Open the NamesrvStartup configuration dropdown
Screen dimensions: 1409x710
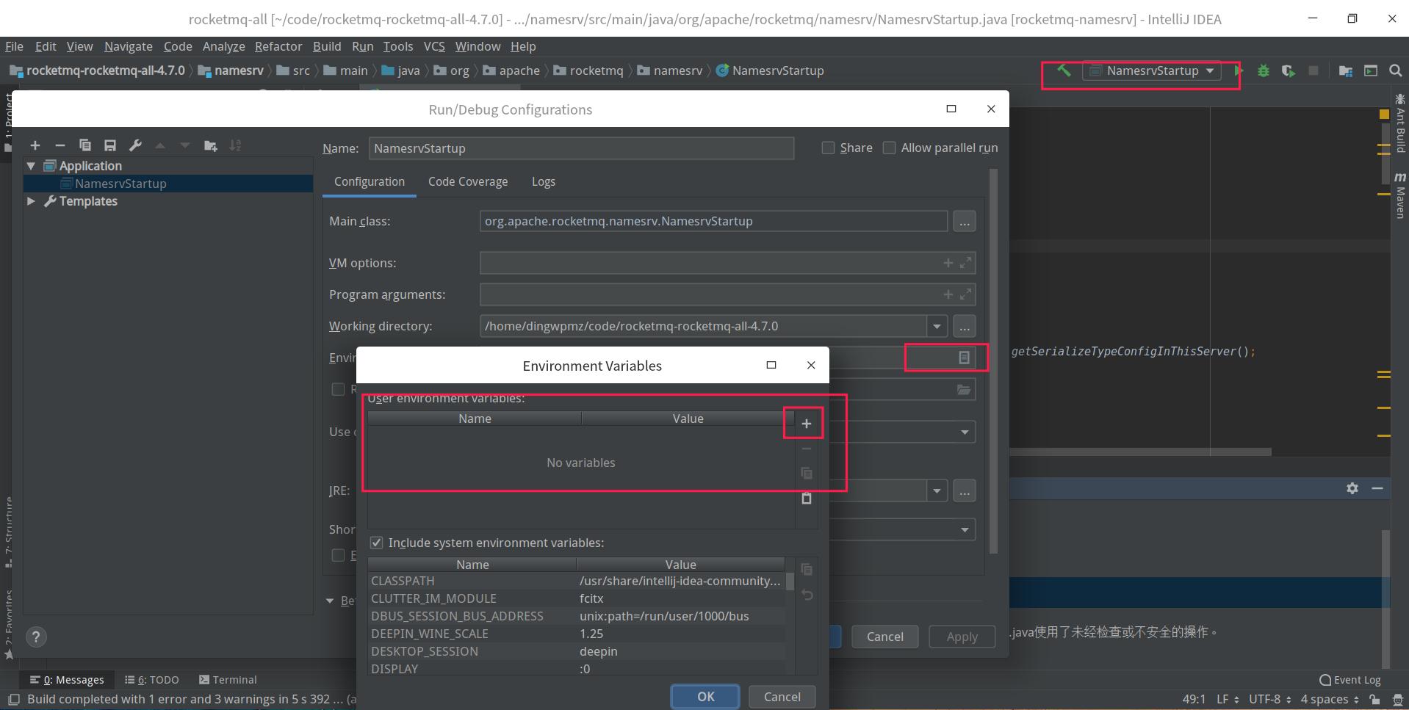[x=1209, y=70]
